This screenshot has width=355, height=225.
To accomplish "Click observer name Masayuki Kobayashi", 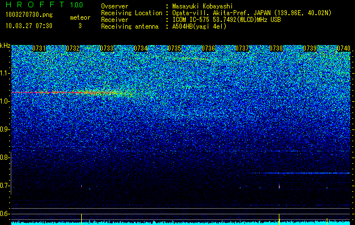I will pyautogui.click(x=202, y=6).
